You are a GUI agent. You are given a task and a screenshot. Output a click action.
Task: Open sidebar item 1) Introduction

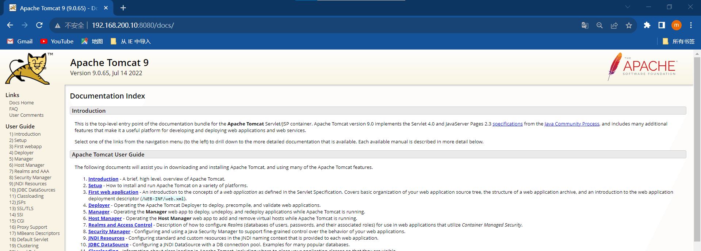(25, 134)
